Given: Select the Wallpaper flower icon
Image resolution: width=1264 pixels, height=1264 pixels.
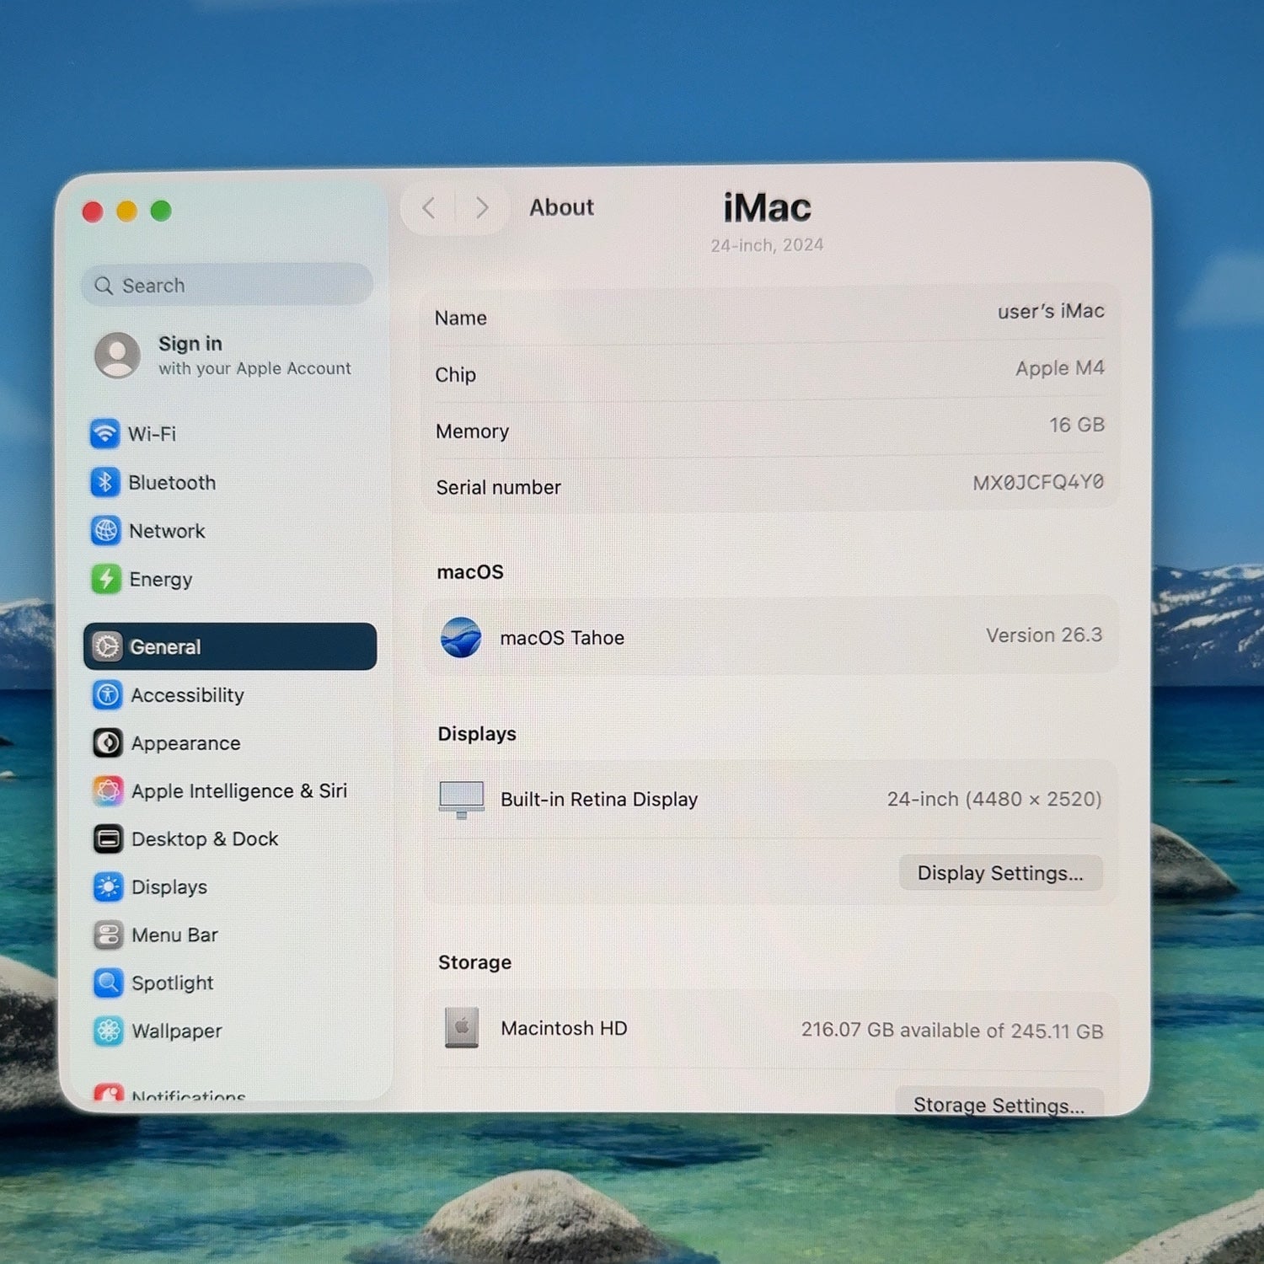Looking at the screenshot, I should click(x=108, y=1031).
